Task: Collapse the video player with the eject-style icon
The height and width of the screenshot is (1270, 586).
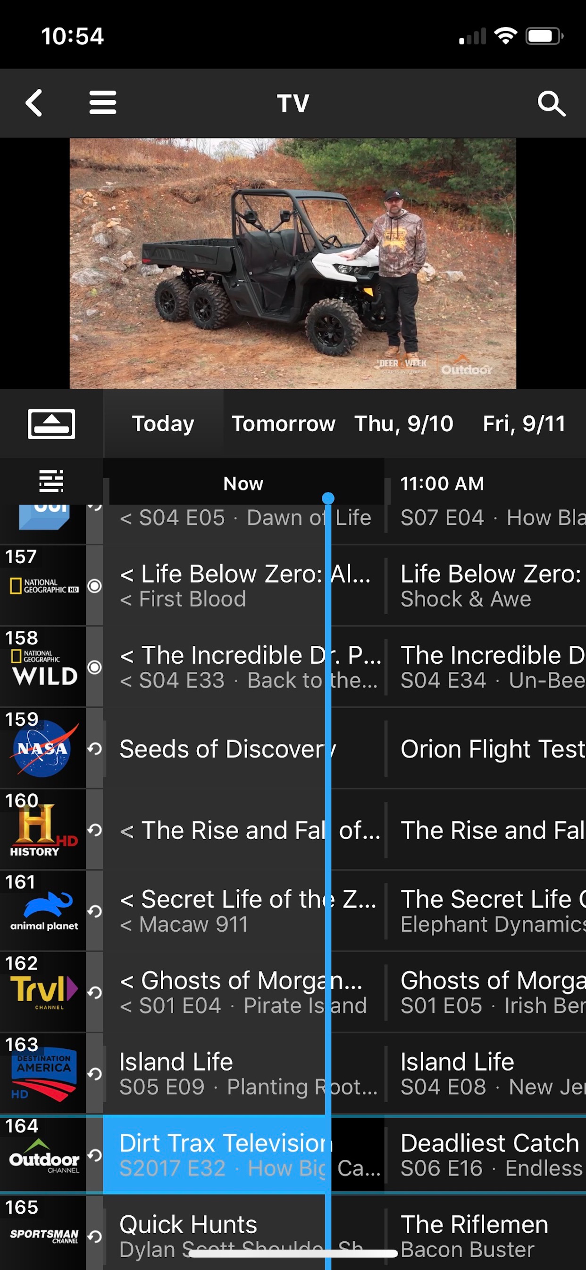Action: 51,424
